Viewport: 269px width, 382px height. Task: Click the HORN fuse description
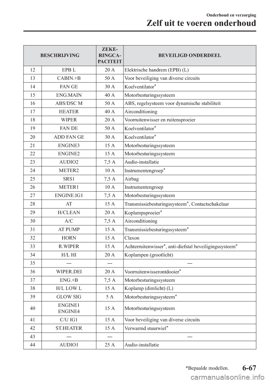point(69,238)
